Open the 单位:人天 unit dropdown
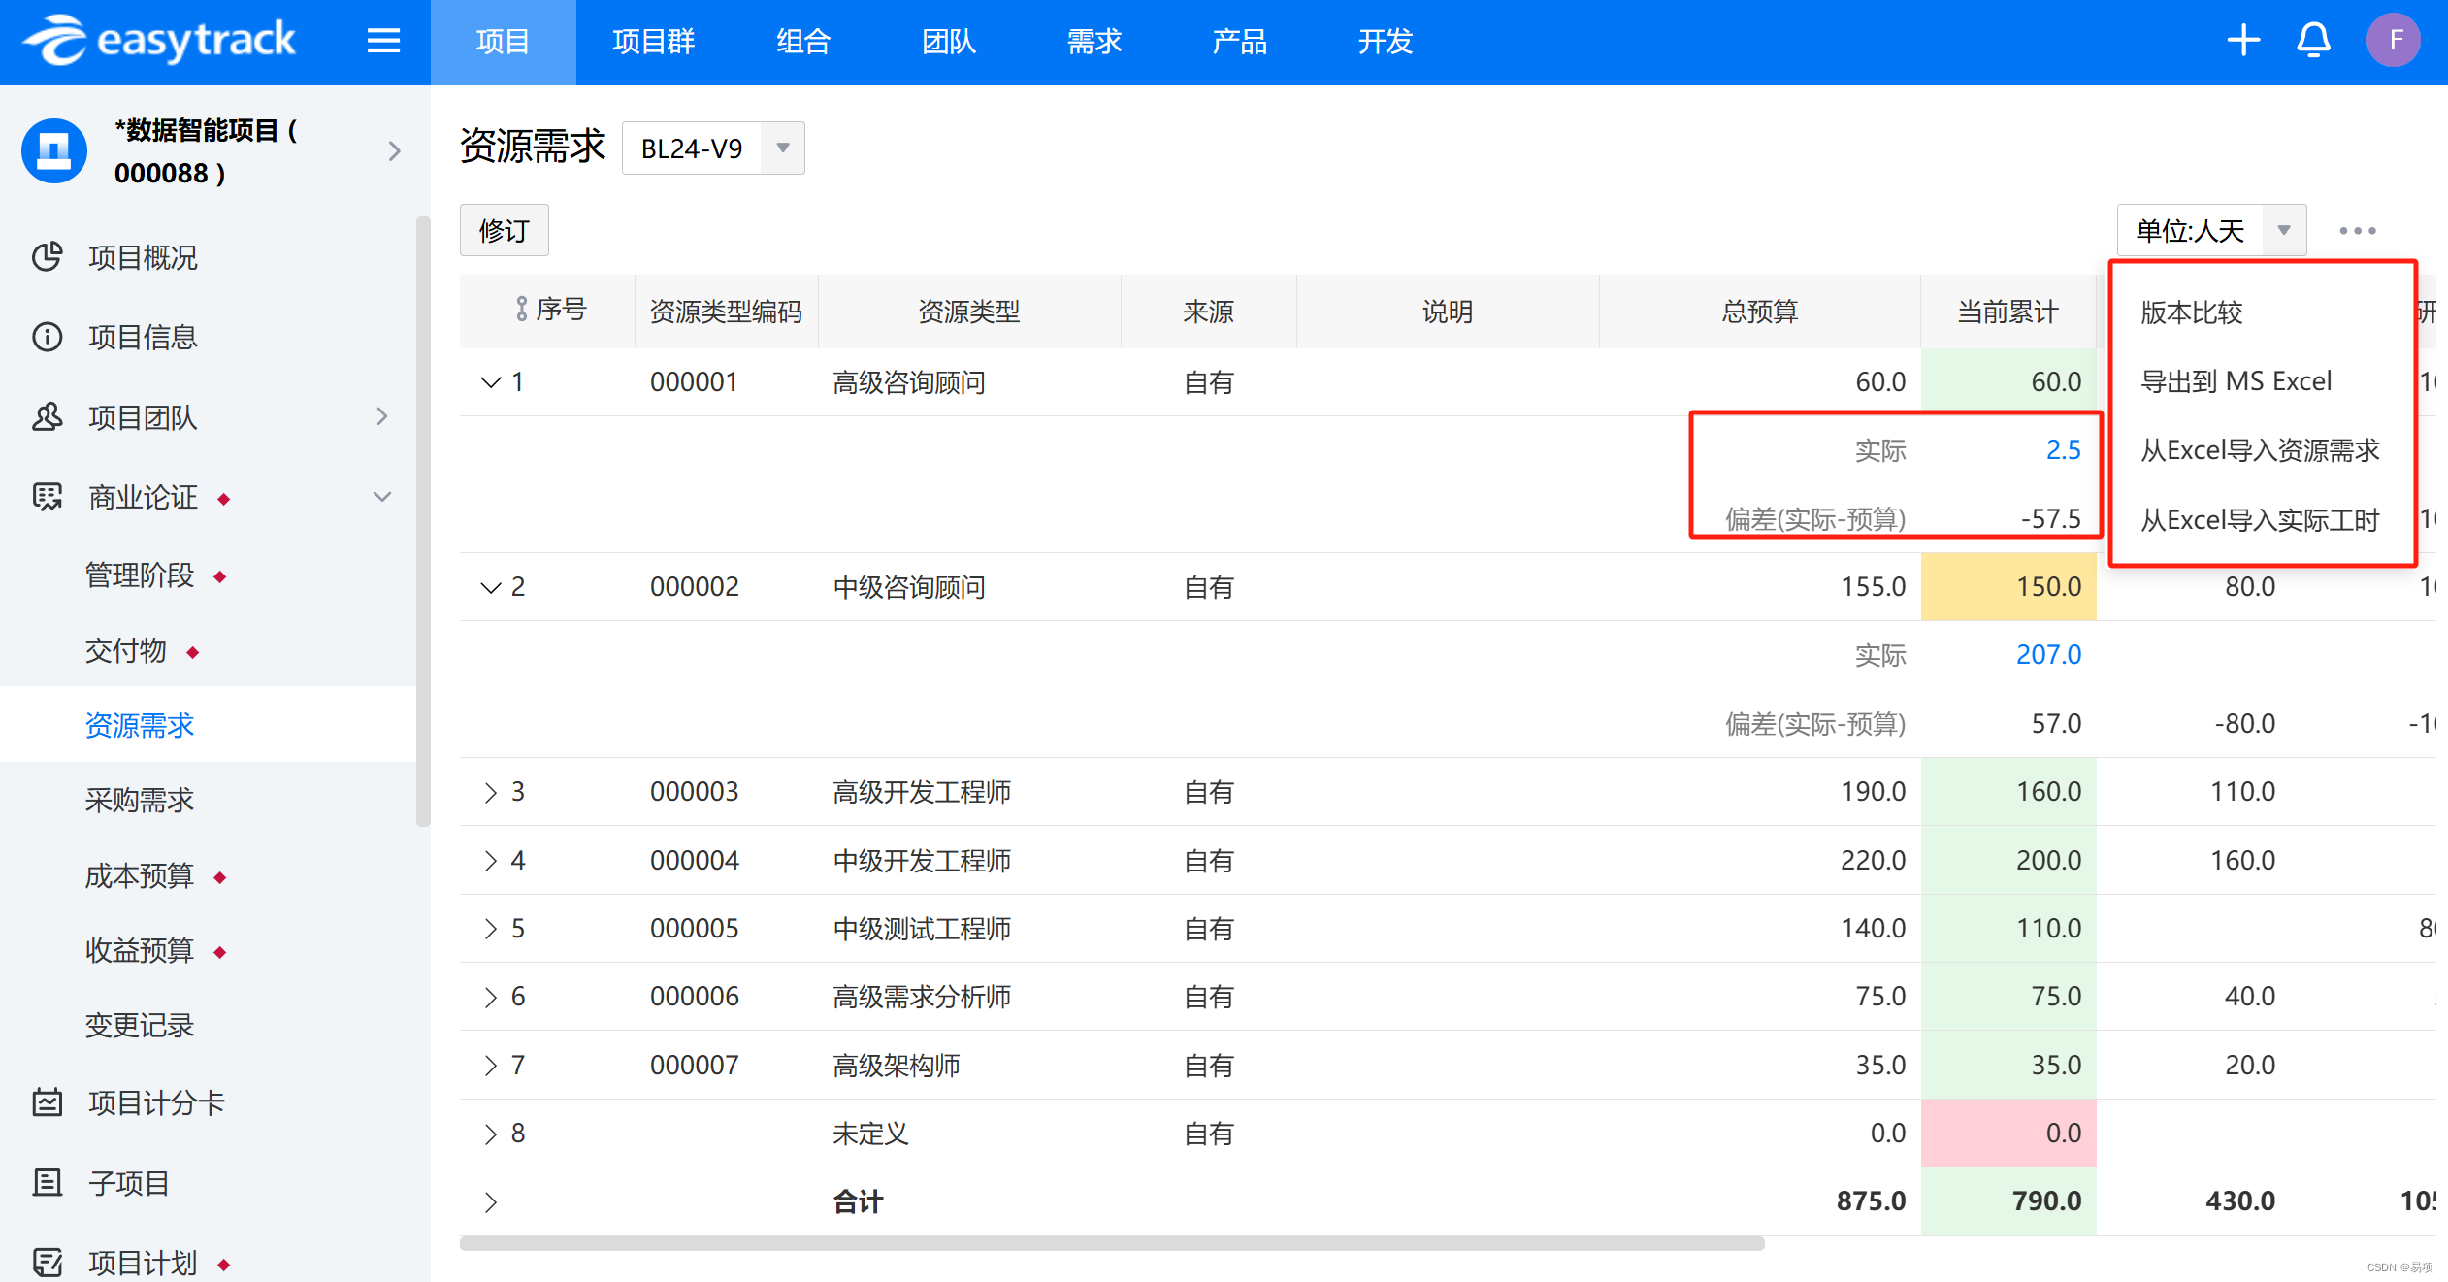Viewport: 2448px width, 1282px height. 2211,231
